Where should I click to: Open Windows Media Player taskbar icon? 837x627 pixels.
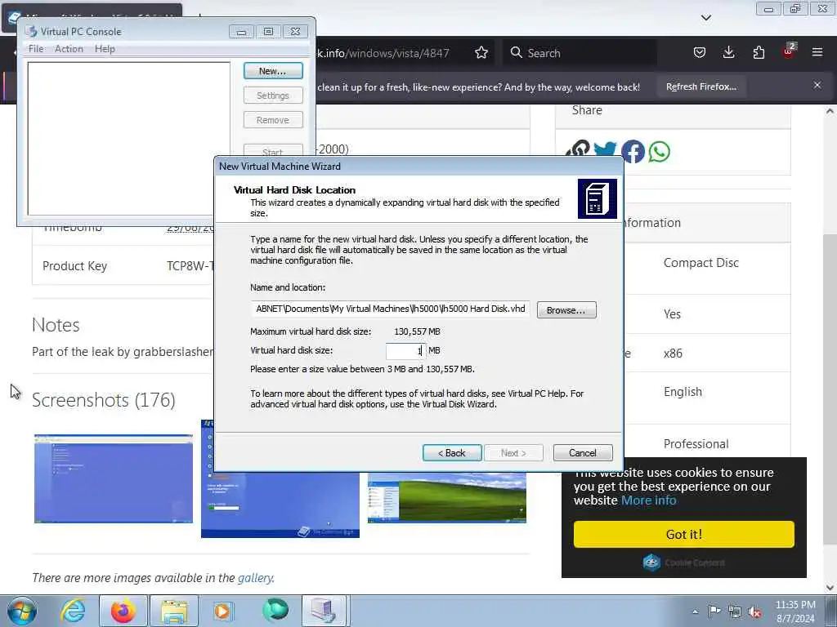(x=224, y=611)
